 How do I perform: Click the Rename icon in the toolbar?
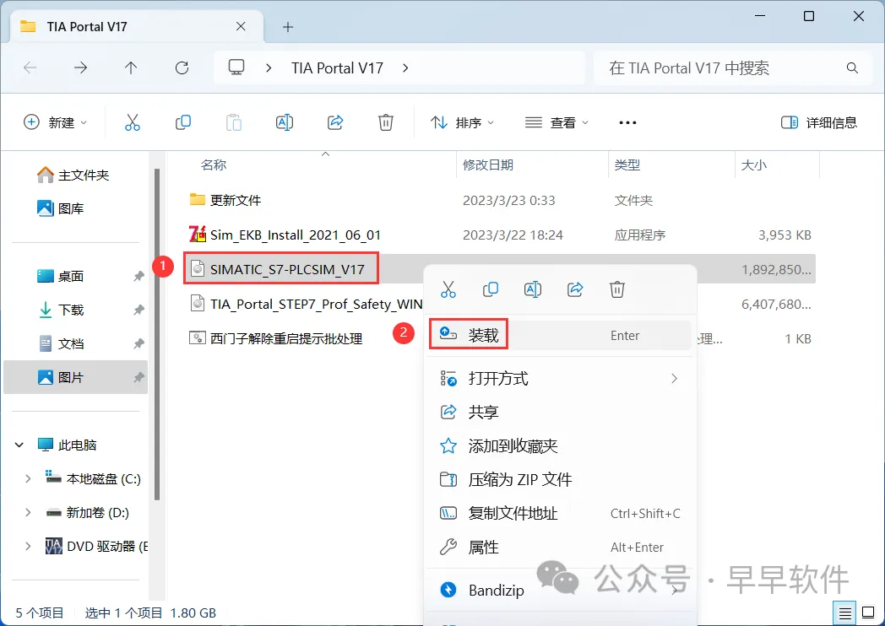click(285, 122)
